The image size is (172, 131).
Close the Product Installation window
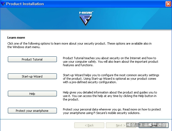pyautogui.click(x=168, y=4)
